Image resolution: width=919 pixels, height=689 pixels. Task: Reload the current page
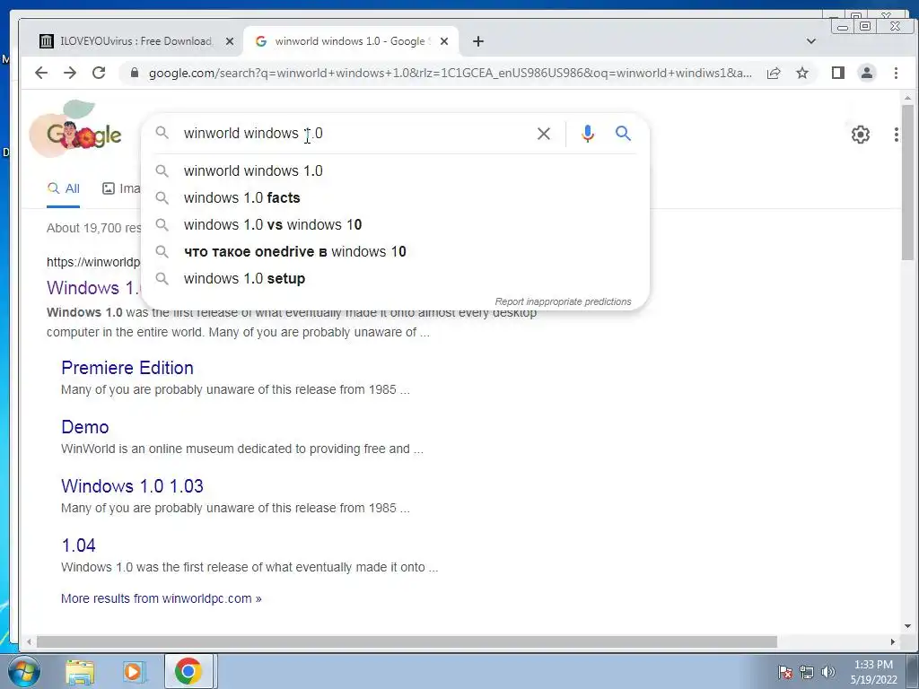(99, 73)
